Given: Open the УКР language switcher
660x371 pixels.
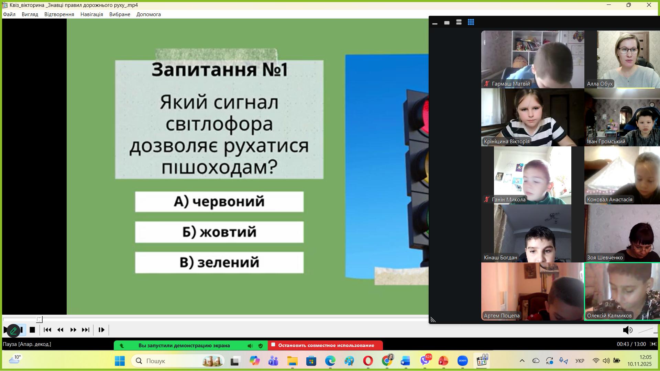Looking at the screenshot, I should click(580, 361).
